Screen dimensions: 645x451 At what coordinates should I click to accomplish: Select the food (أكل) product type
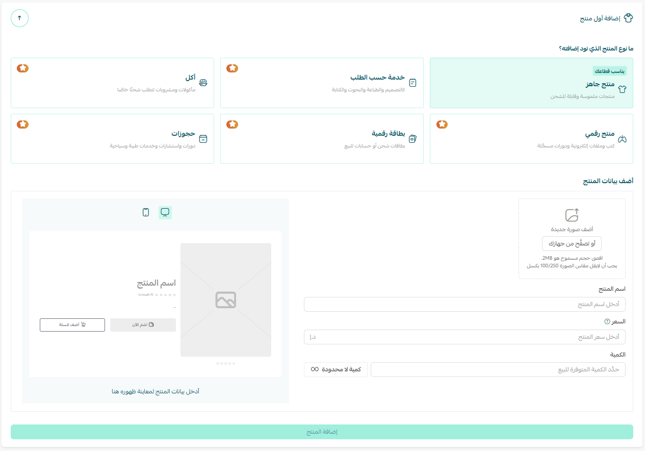112,83
